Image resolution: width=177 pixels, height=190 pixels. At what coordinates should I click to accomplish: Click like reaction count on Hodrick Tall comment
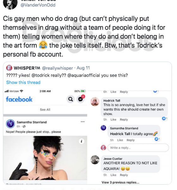164,118
